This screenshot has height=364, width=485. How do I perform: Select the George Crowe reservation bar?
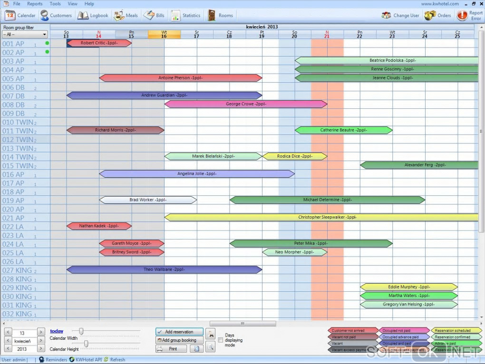click(246, 104)
